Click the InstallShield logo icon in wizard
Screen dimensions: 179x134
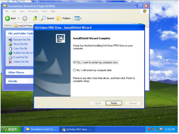[x=61, y=38]
